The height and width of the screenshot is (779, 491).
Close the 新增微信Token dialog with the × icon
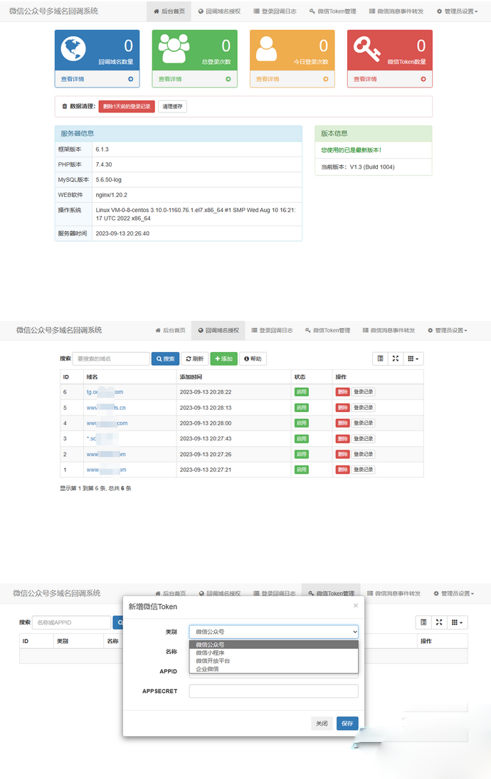[356, 605]
